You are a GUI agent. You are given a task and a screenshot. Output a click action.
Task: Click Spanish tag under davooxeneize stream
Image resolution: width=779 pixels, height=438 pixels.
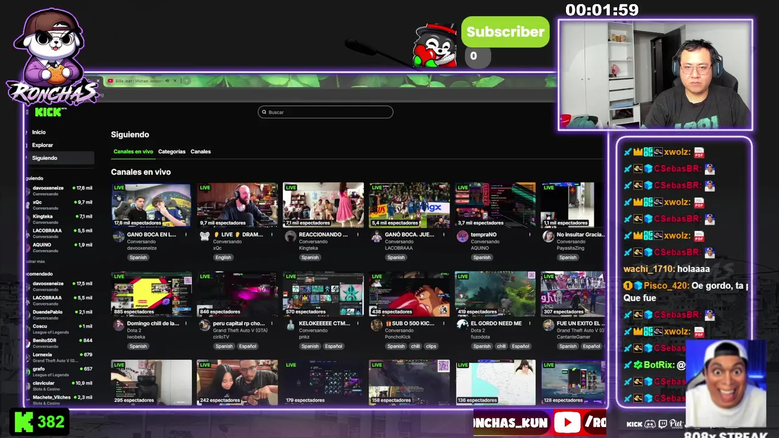point(138,257)
